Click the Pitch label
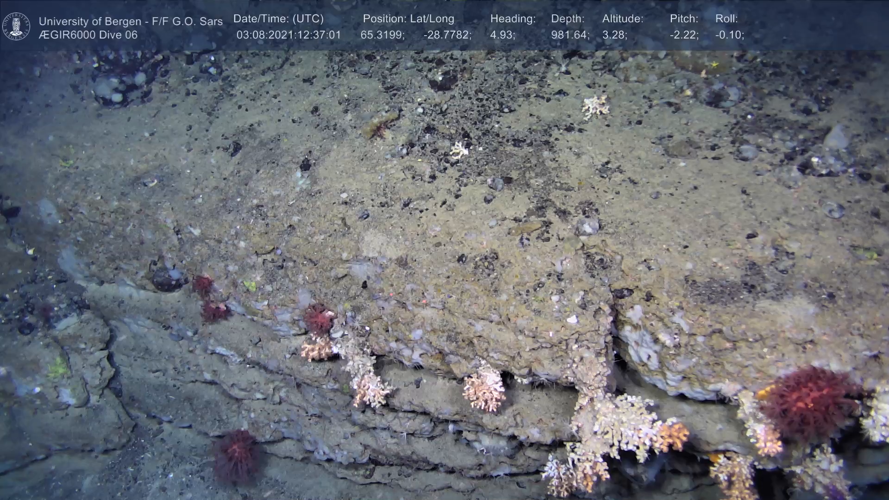Viewport: 889px width, 500px height. pyautogui.click(x=684, y=19)
